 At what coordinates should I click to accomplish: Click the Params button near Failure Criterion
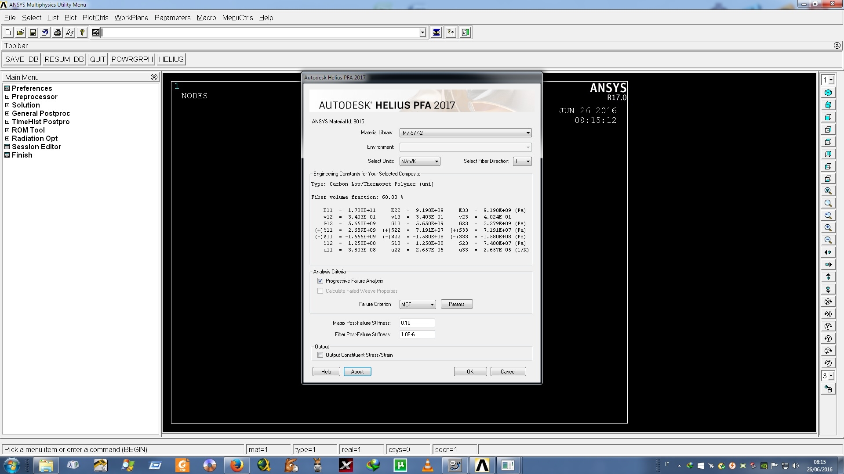(456, 304)
